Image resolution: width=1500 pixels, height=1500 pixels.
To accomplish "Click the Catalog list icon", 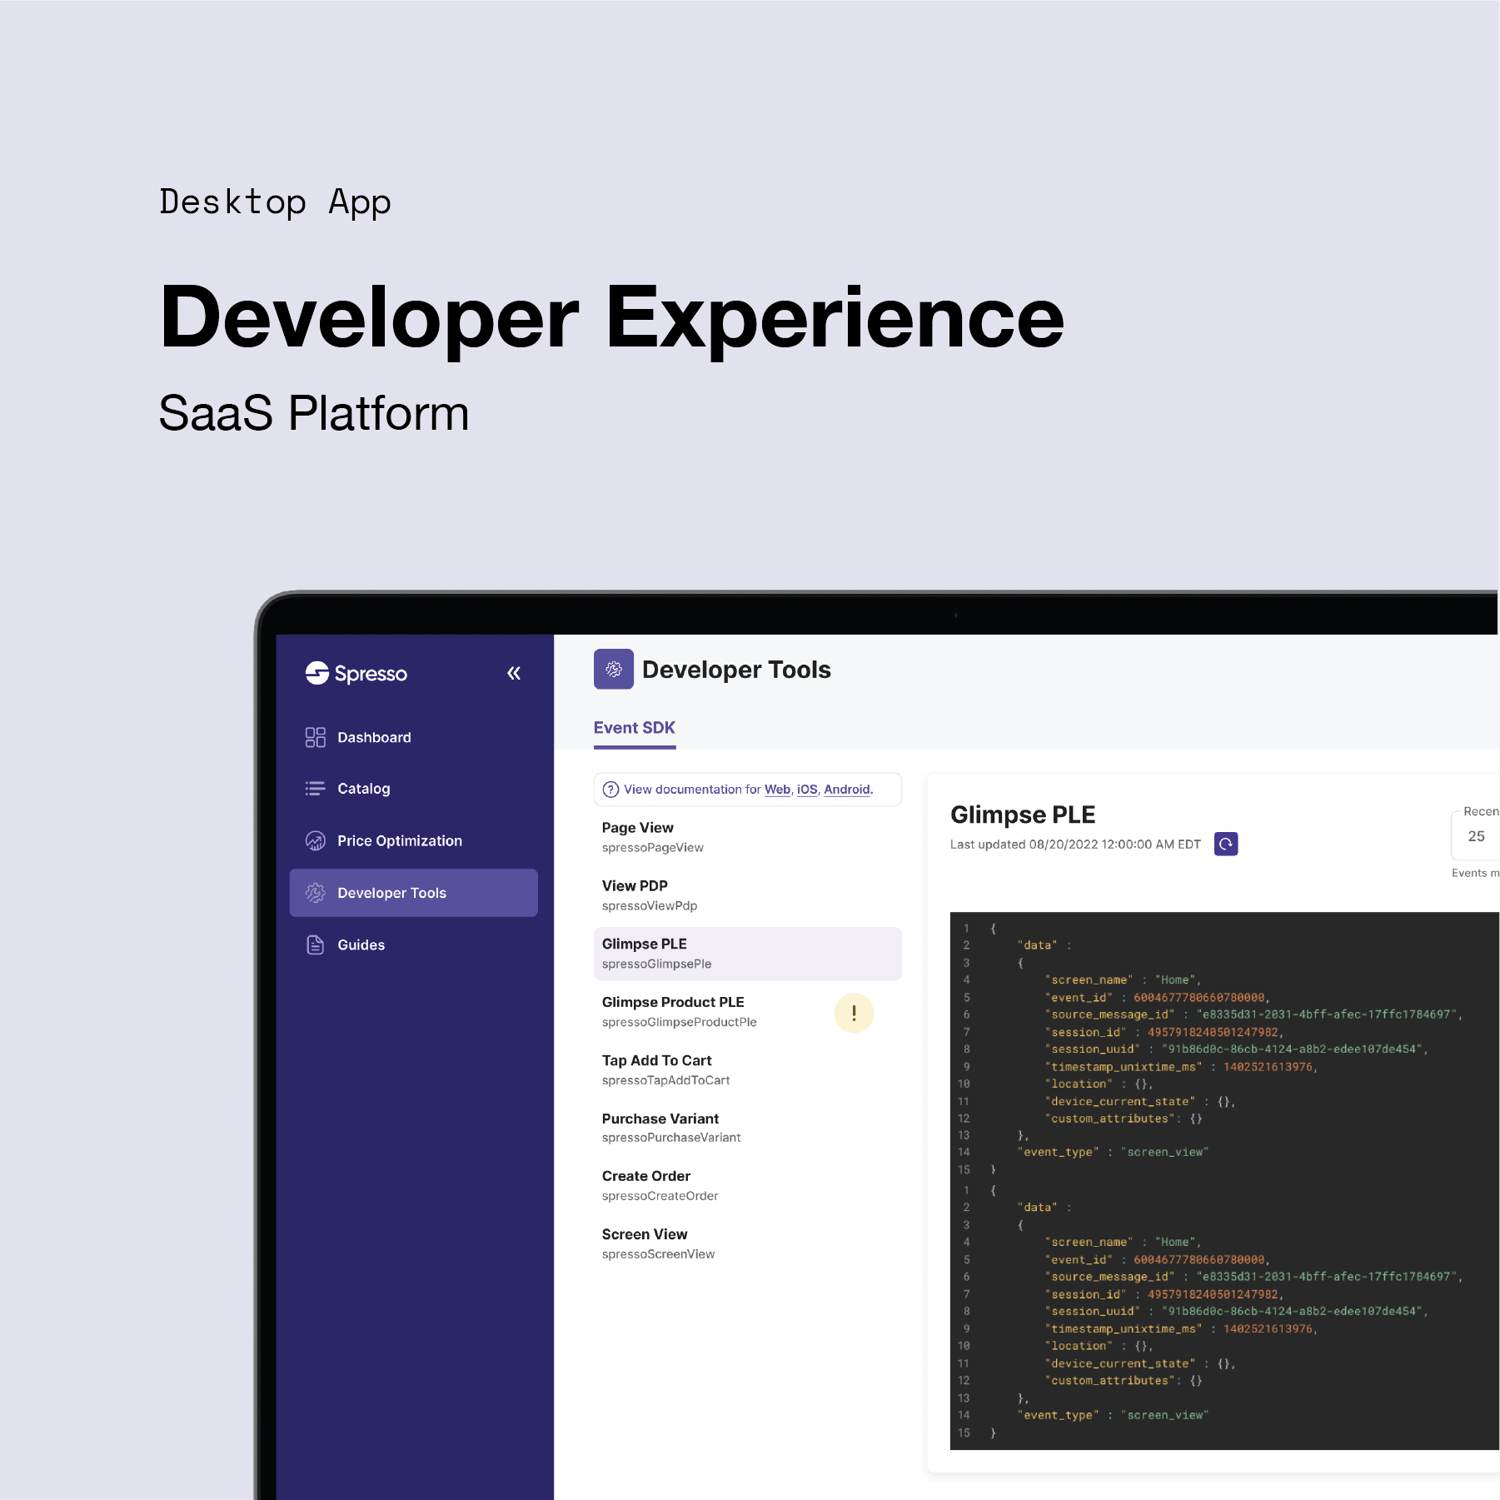I will tap(315, 789).
